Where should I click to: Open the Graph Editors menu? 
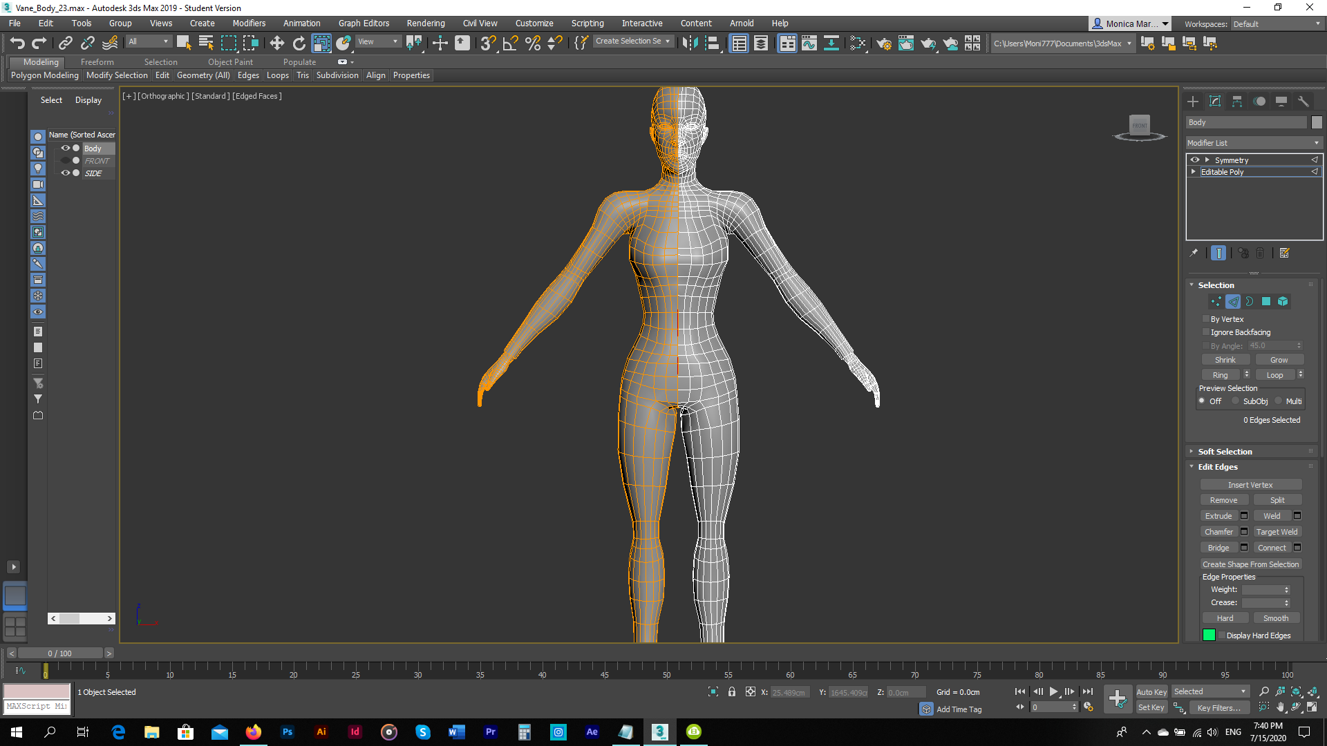click(x=364, y=23)
